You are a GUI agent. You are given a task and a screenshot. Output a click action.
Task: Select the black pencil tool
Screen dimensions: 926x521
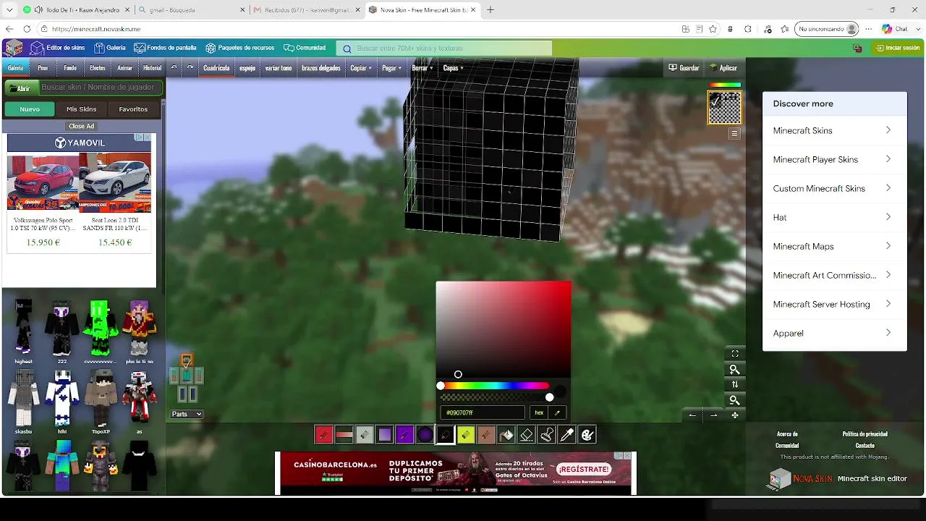click(x=446, y=435)
